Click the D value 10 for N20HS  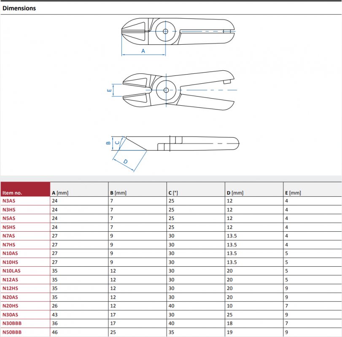(230, 306)
